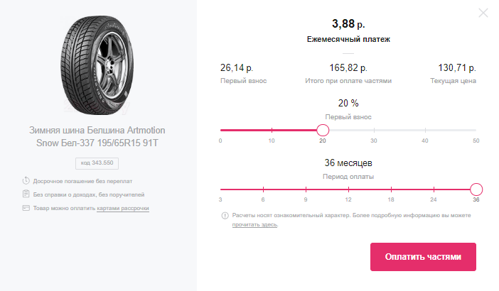Screen dimensions: 499x291
Task: Close the installment payment dialog
Action: (x=483, y=13)
